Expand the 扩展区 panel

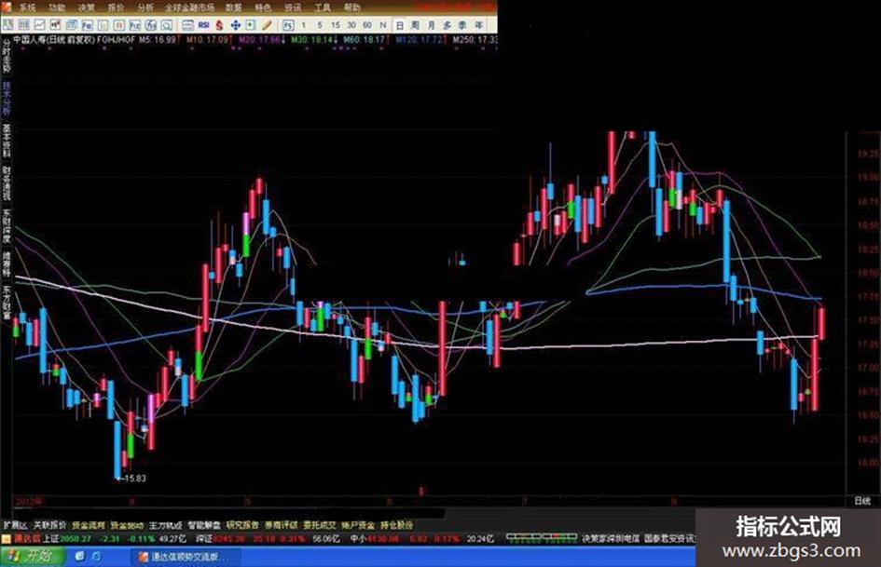point(14,525)
